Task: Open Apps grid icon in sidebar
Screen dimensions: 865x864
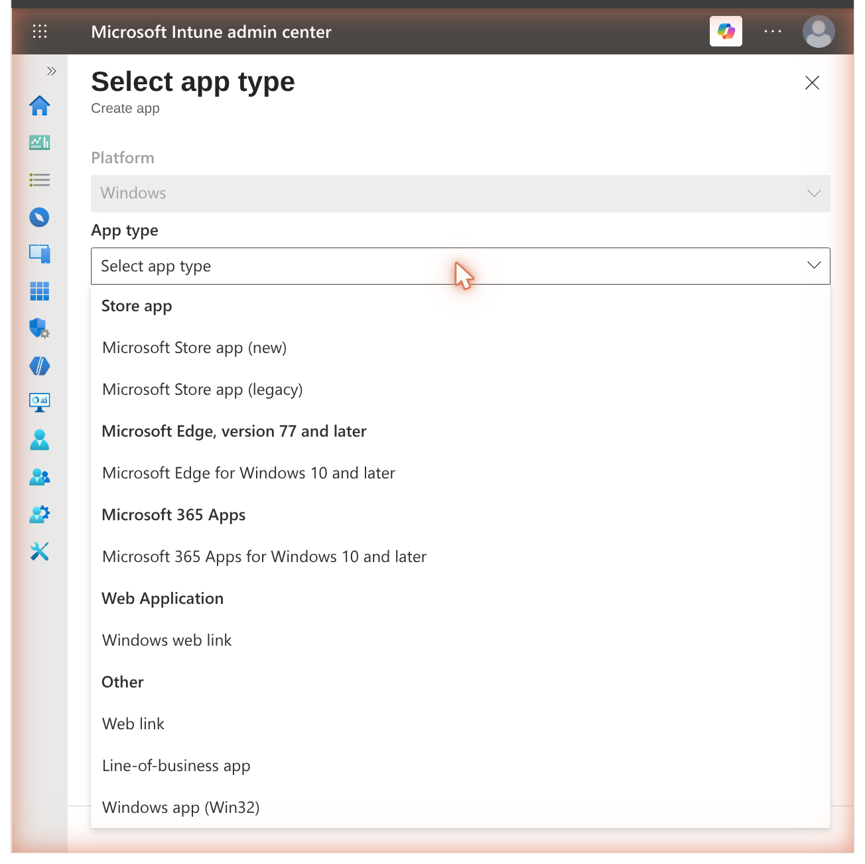Action: (x=40, y=291)
